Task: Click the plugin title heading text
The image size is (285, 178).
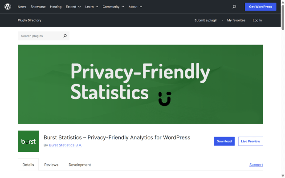Action: [117, 138]
